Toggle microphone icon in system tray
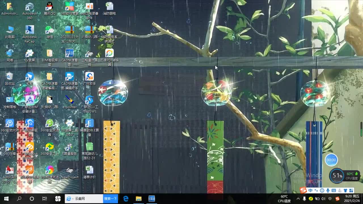Image resolution: width=363 pixels, height=204 pixels. [304, 199]
